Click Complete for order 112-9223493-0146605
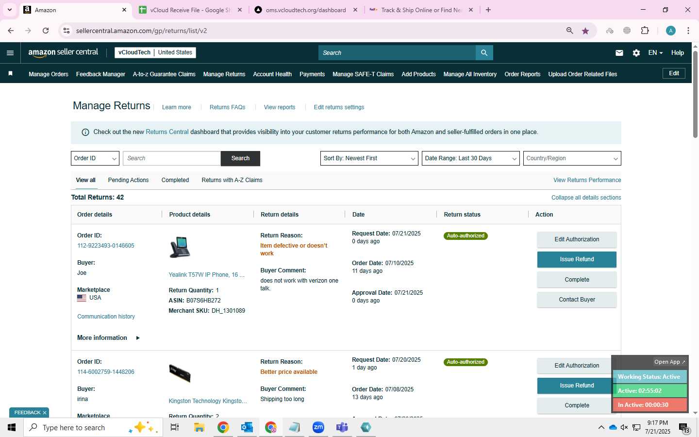The height and width of the screenshot is (437, 699). [577, 280]
